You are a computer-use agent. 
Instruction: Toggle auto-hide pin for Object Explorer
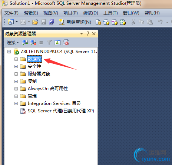pos(87,34)
